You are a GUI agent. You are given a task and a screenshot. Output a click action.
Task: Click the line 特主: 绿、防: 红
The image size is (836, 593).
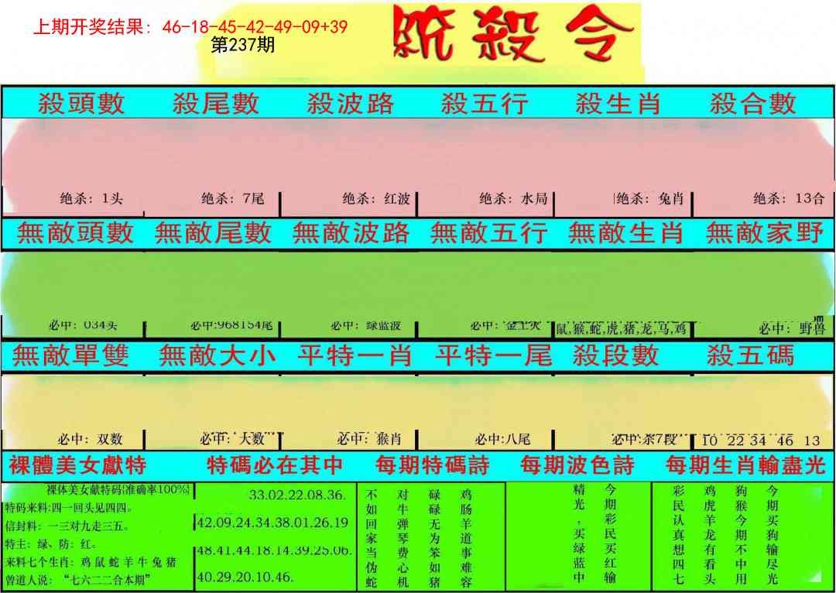[51, 544]
